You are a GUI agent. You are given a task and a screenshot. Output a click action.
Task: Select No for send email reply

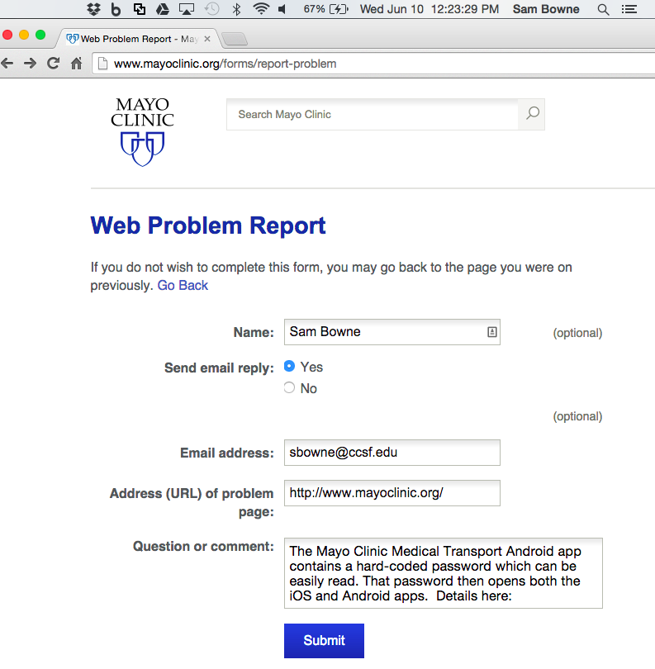point(289,387)
